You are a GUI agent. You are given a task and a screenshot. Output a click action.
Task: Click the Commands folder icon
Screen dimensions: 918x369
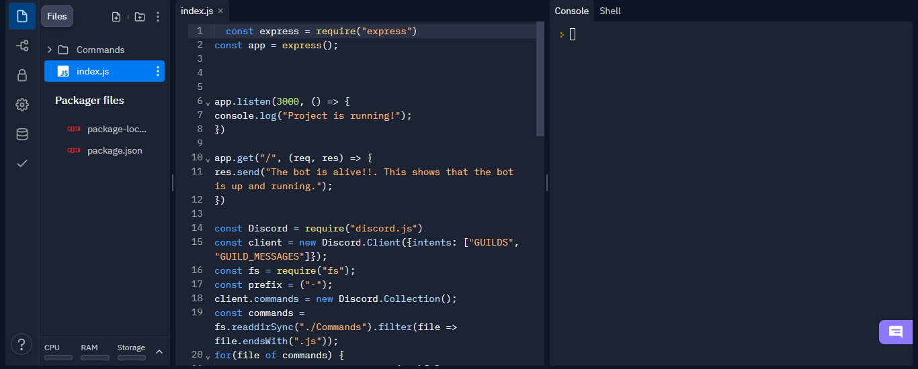coord(63,50)
